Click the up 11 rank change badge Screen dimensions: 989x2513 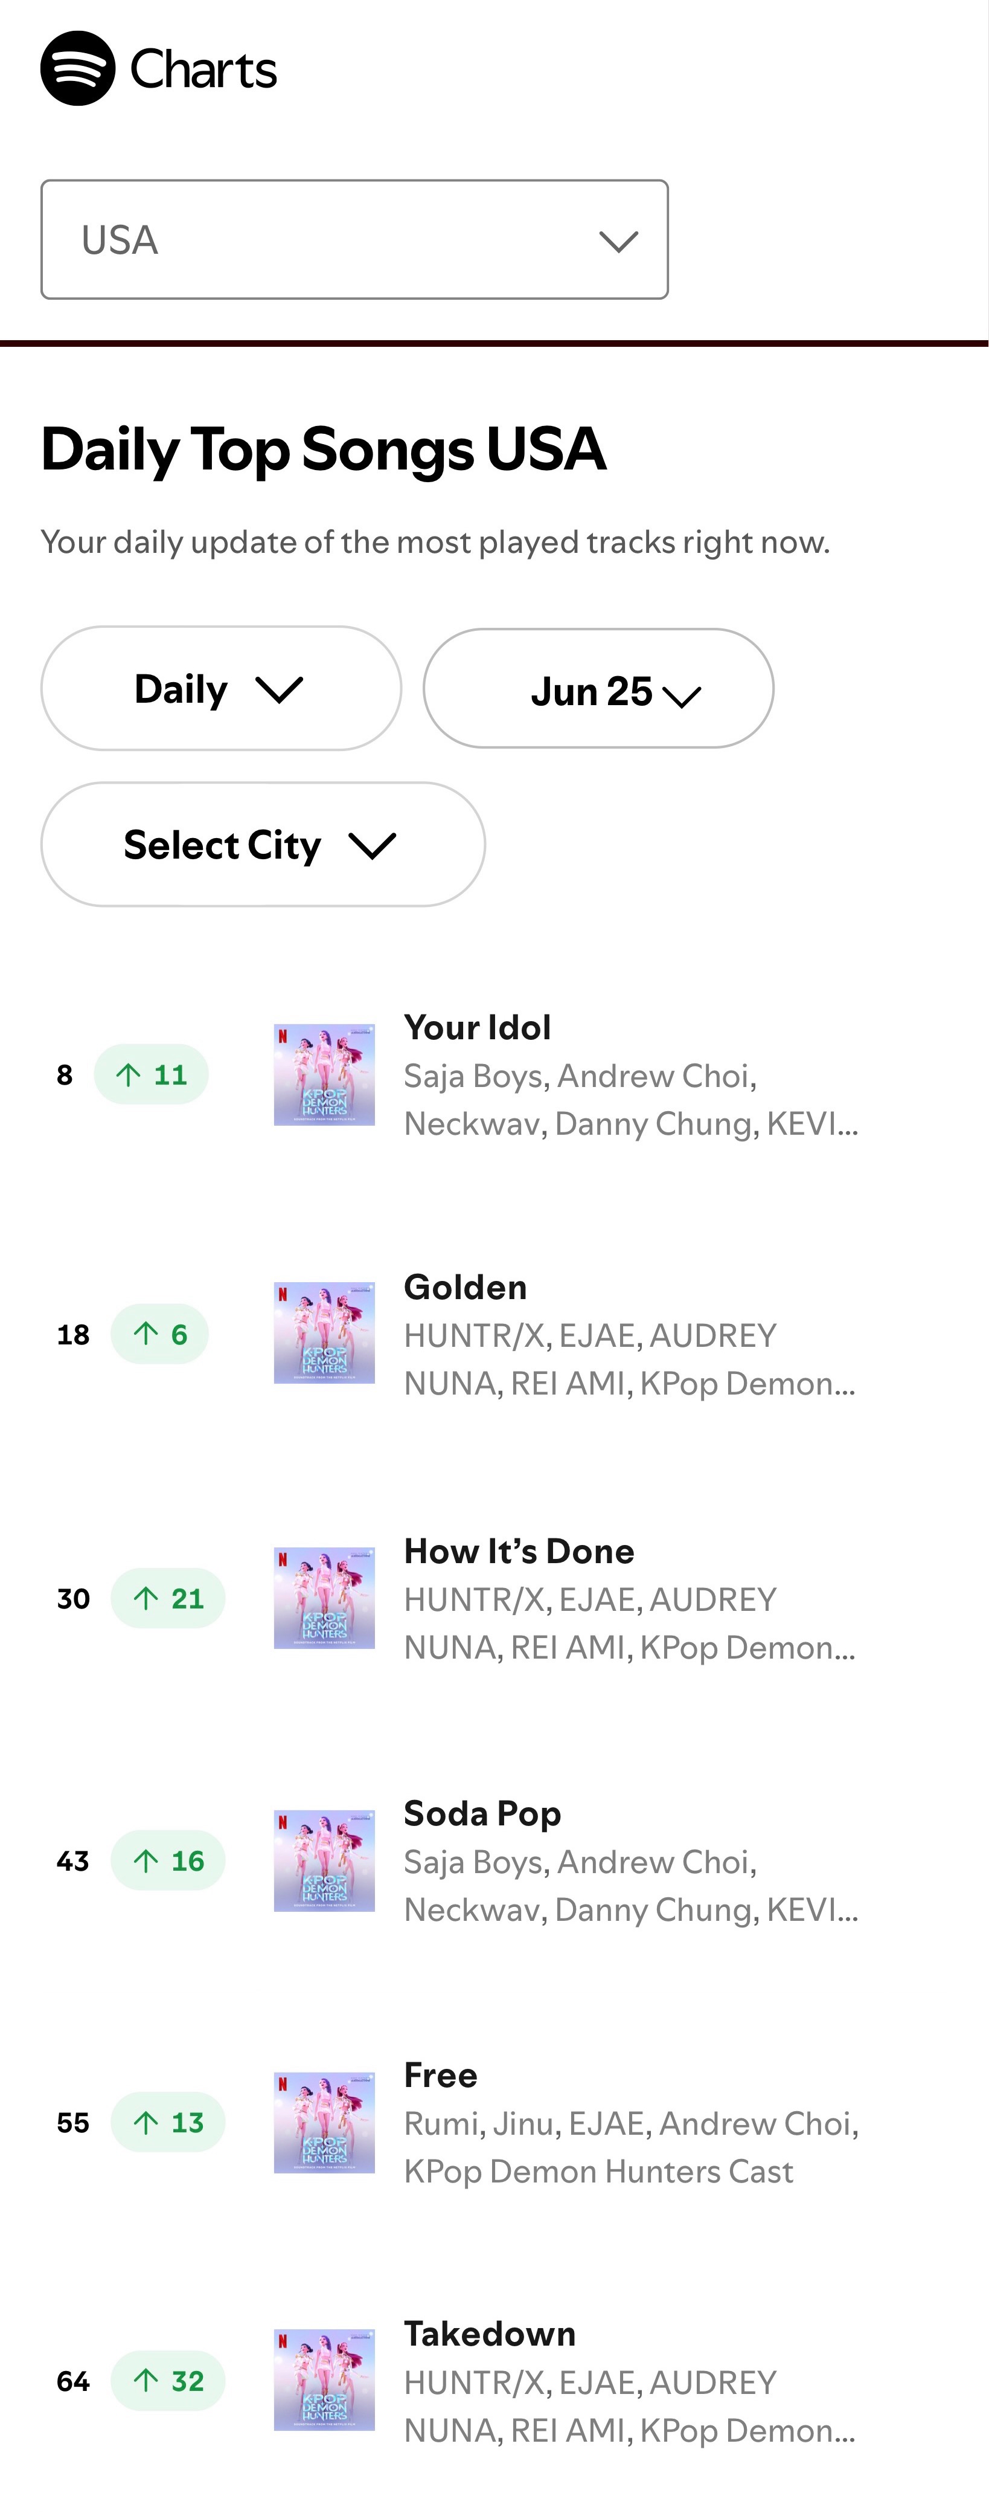click(151, 1074)
